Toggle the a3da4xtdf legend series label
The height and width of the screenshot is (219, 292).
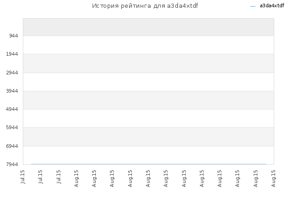[x=272, y=6]
